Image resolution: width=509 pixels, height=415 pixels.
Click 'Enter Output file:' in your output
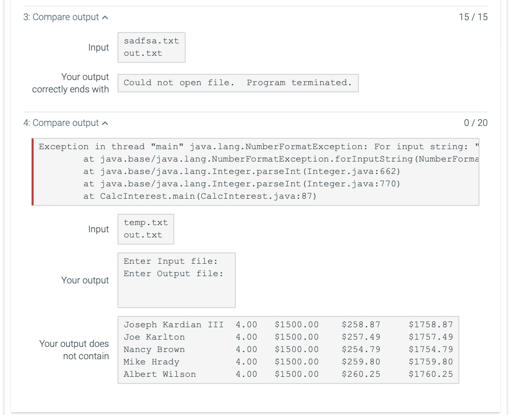174,274
